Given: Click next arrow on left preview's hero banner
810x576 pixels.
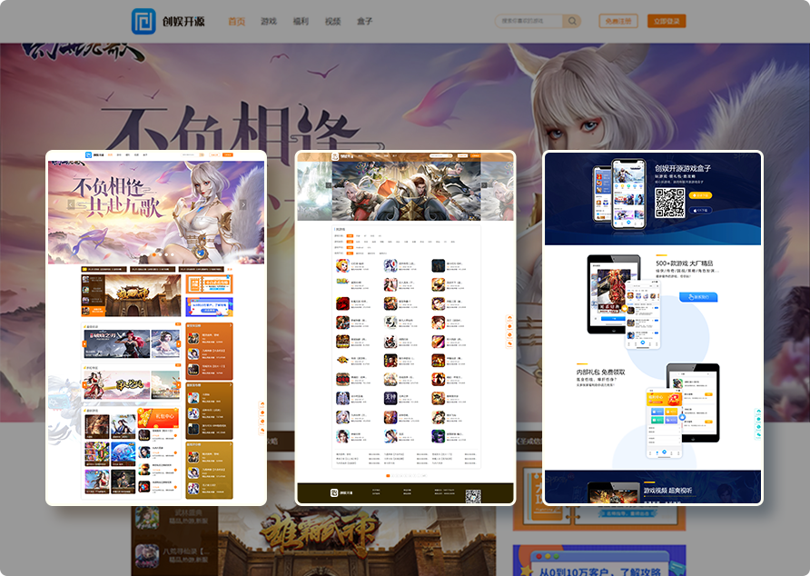Looking at the screenshot, I should point(243,204).
